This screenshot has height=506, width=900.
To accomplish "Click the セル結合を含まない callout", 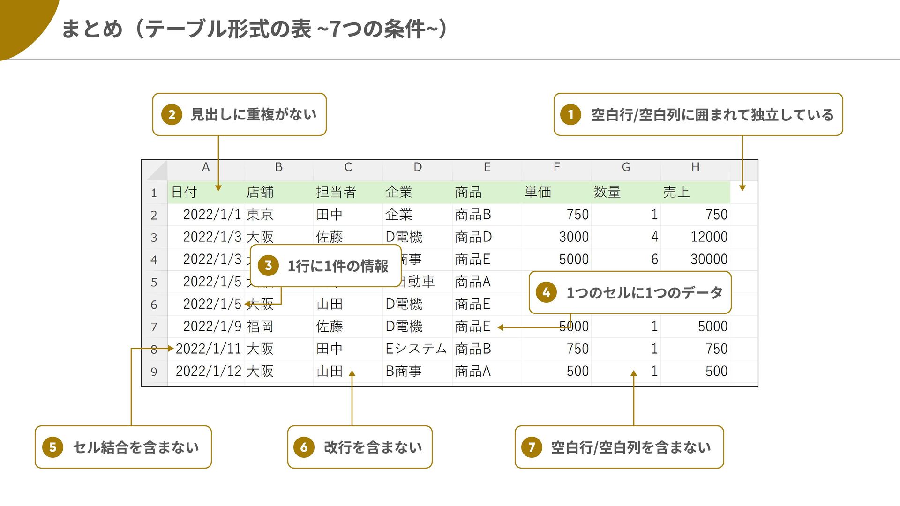I will [x=123, y=447].
